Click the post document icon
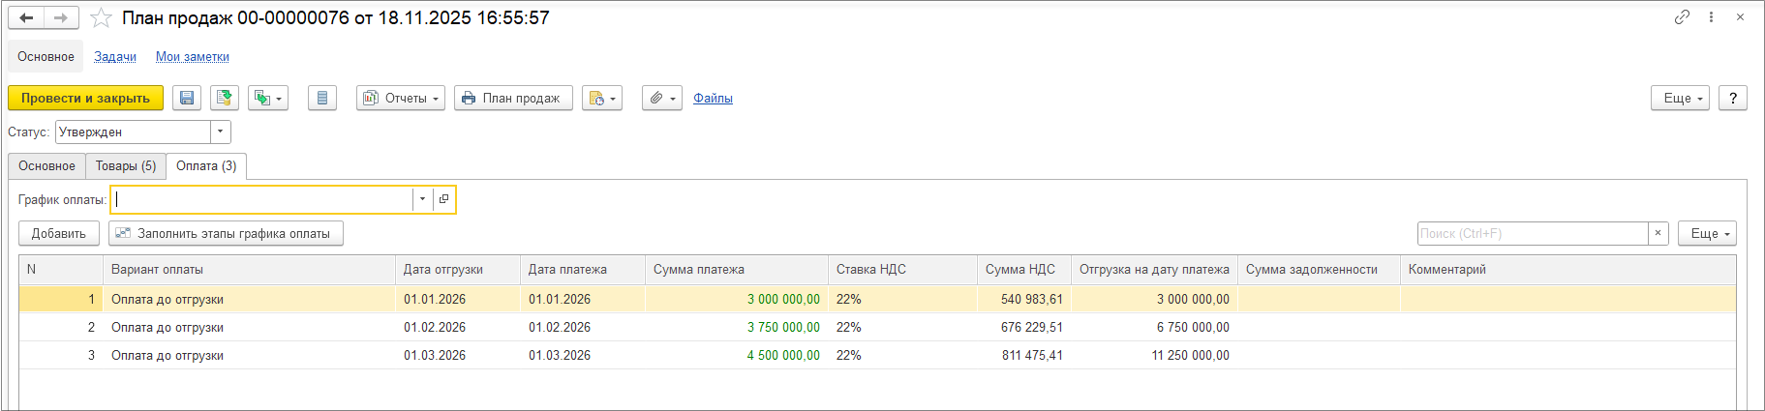Screen dimensions: 1765x411 point(225,98)
